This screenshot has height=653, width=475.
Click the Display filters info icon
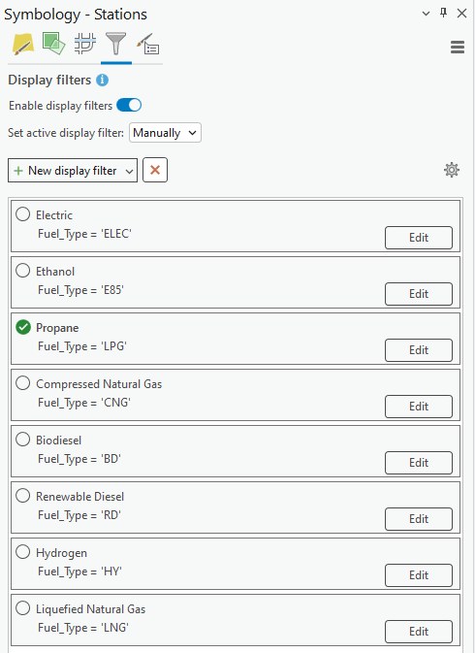point(103,80)
